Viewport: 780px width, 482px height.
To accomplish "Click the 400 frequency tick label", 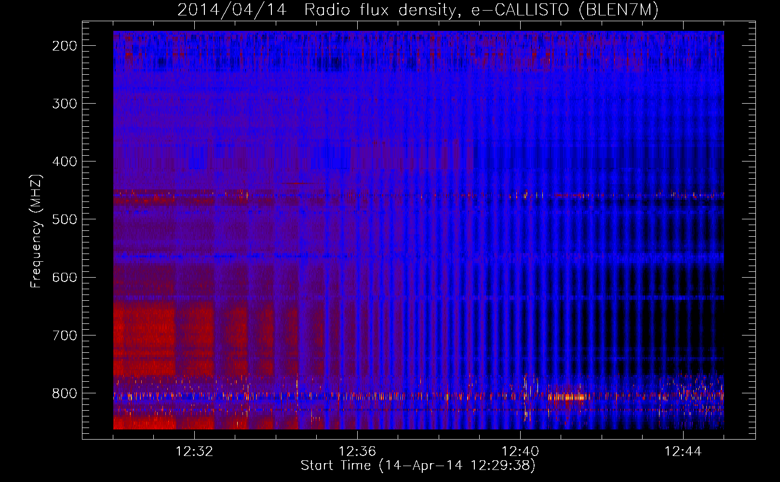I will point(65,161).
